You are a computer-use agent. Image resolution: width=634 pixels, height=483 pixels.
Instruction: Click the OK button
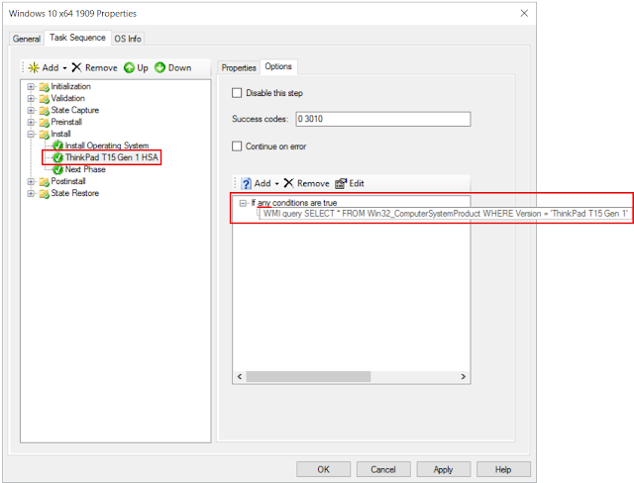tap(323, 469)
